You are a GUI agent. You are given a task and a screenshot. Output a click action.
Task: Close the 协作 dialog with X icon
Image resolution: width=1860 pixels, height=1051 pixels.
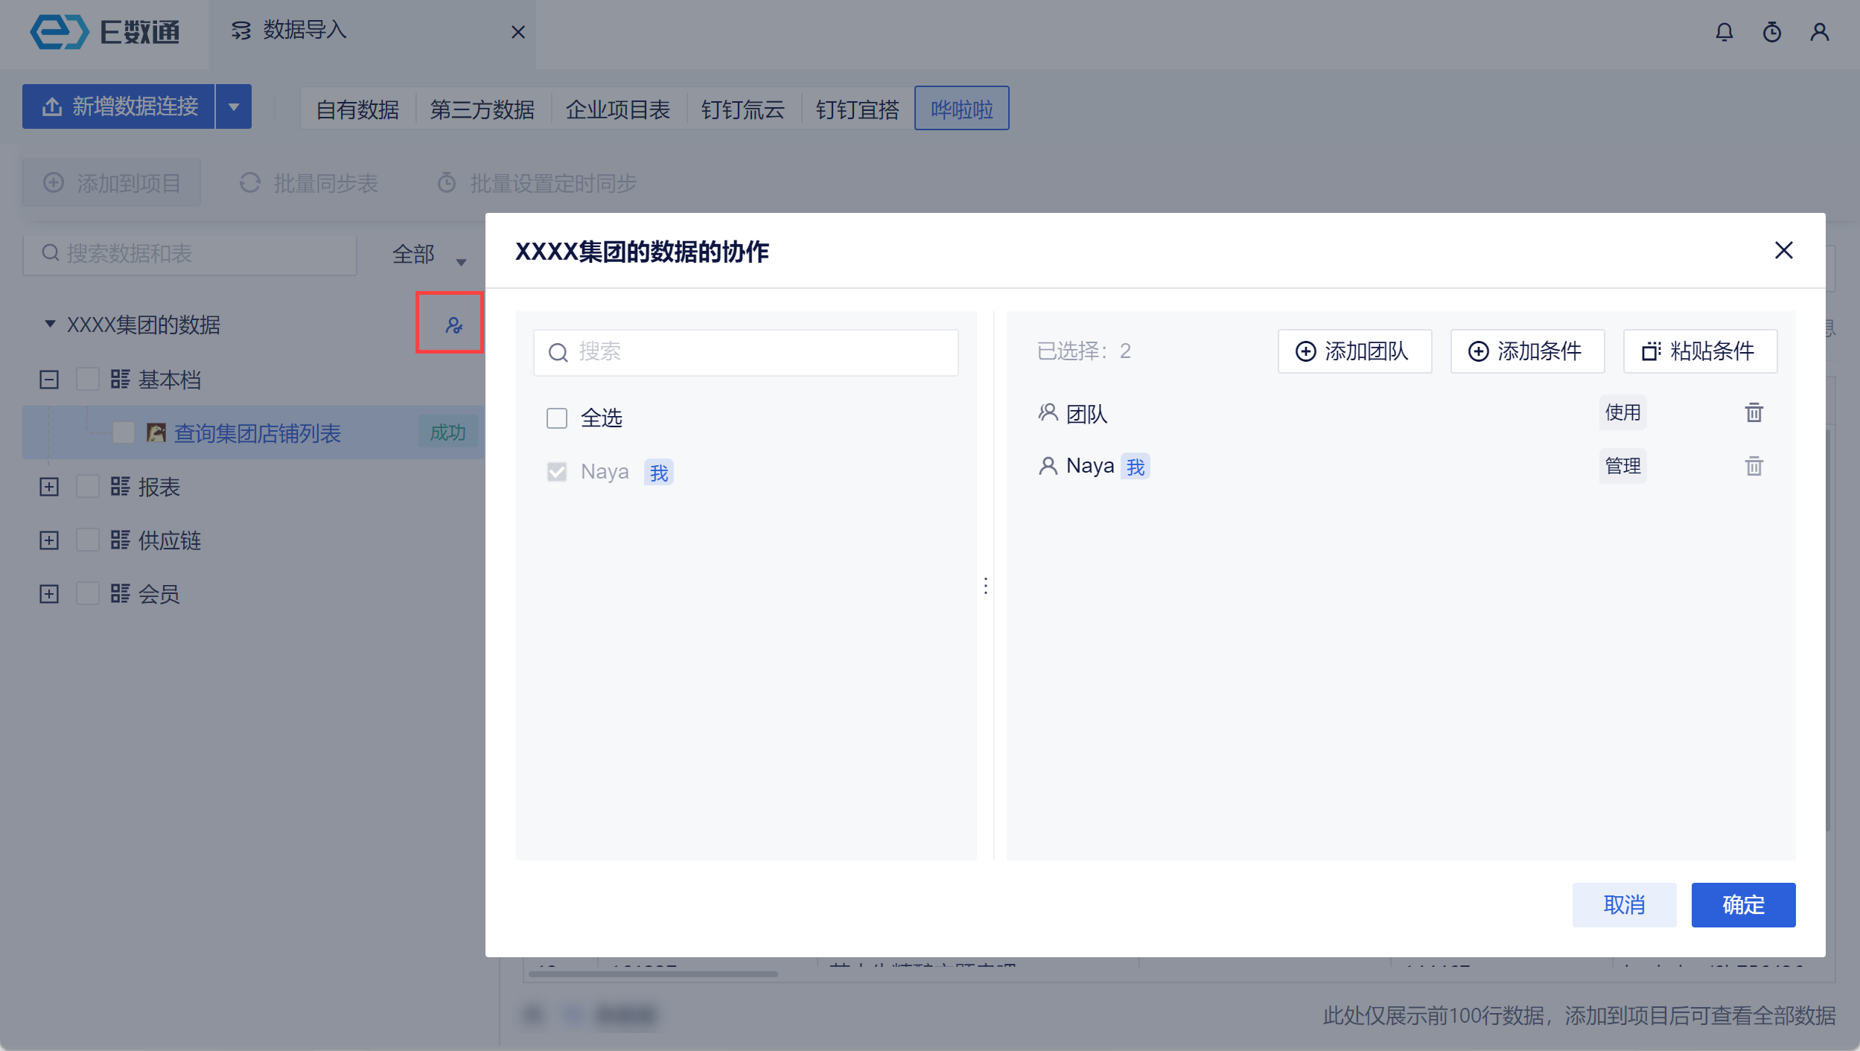click(1783, 250)
